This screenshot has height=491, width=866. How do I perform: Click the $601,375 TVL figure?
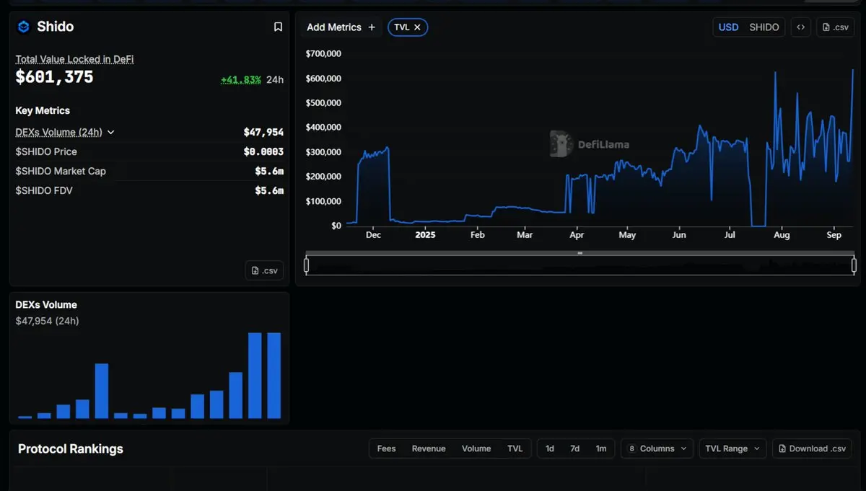point(54,77)
